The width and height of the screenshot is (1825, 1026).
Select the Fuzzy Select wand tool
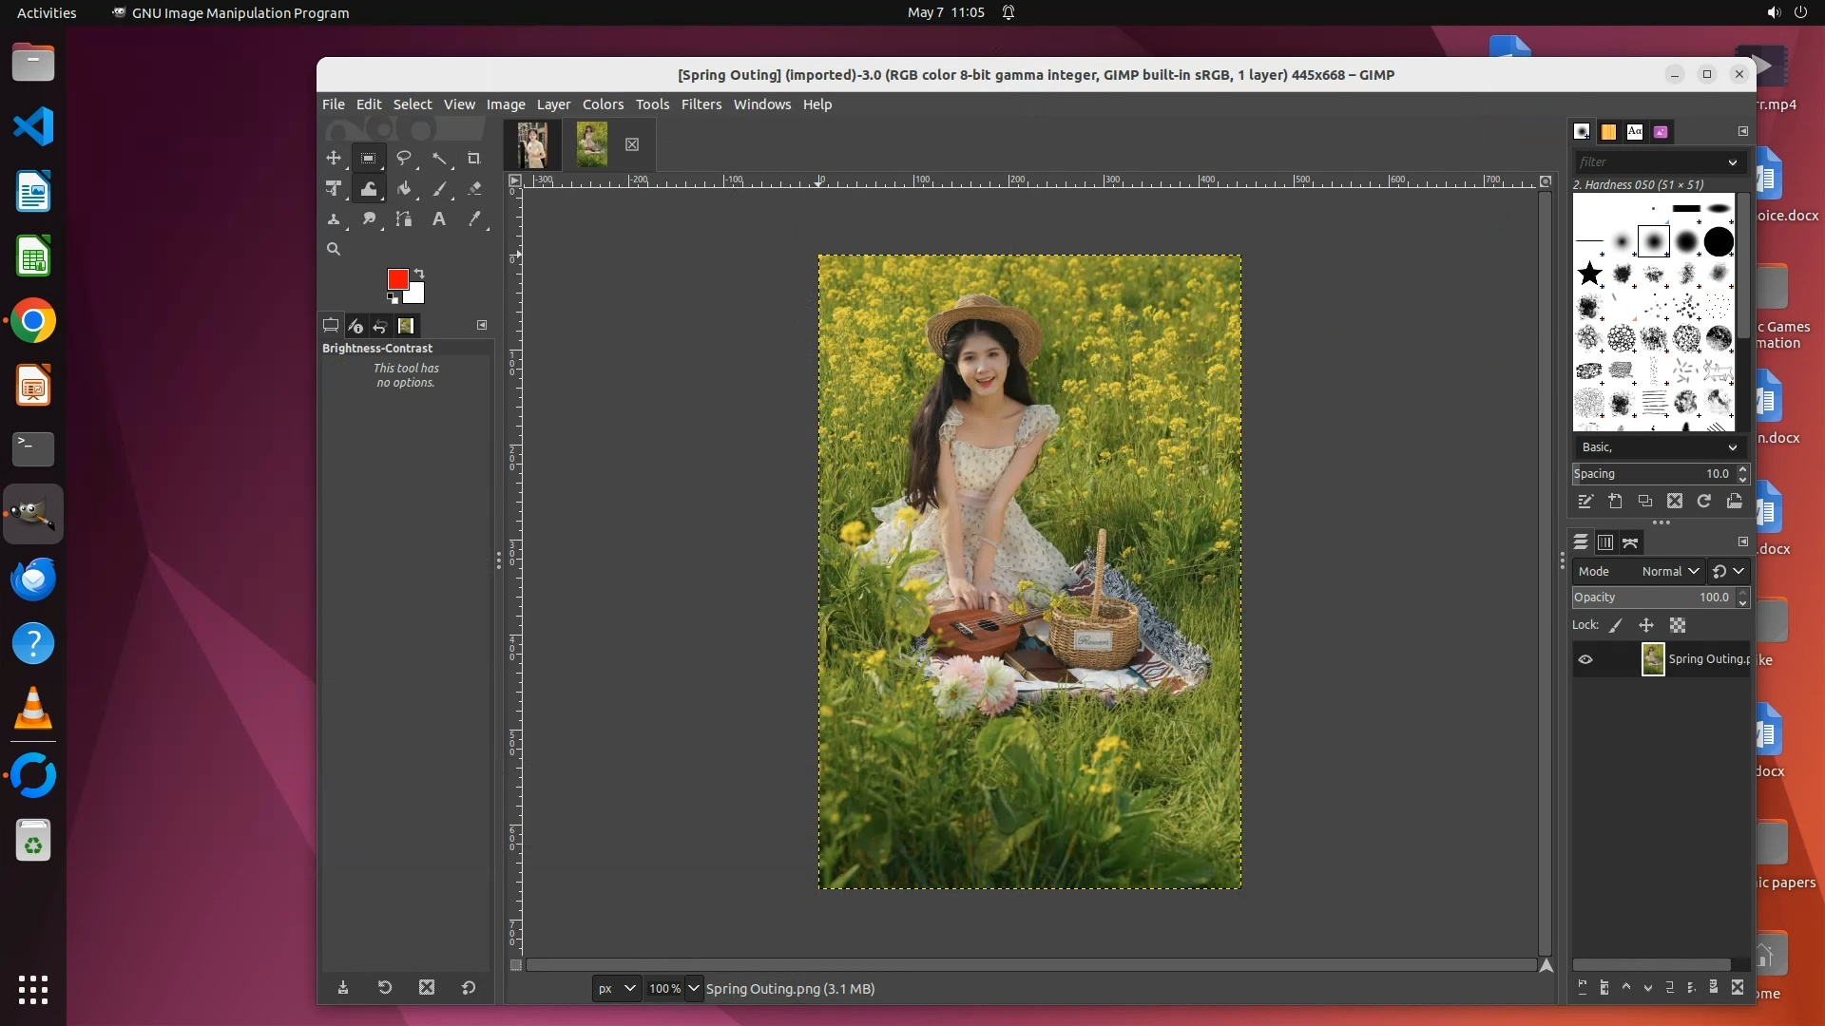tap(439, 159)
